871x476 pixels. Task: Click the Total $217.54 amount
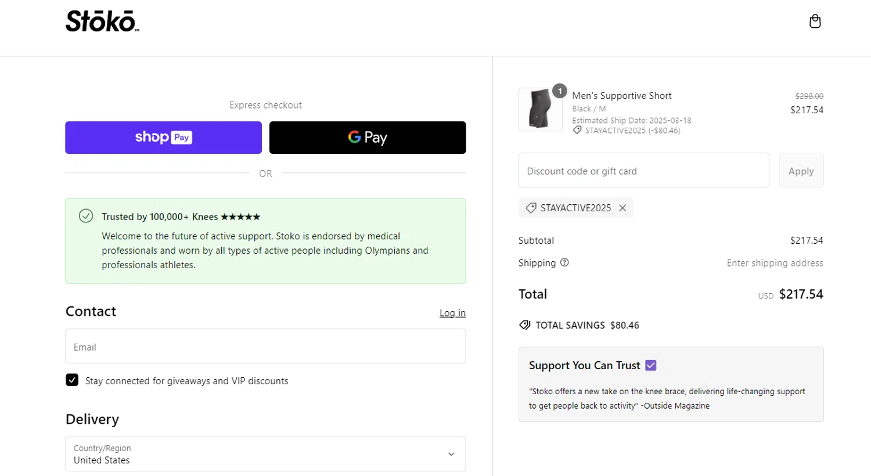tap(801, 294)
